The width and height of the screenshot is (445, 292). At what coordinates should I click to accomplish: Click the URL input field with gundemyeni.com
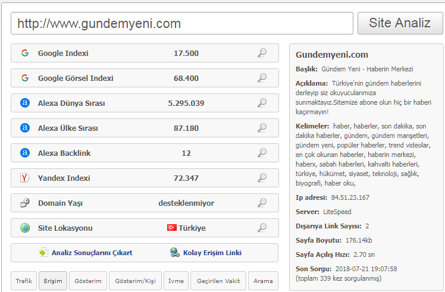click(182, 23)
